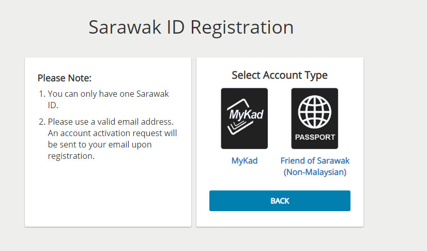Click the Select Account Type heading
The height and width of the screenshot is (251, 427).
coord(280,75)
